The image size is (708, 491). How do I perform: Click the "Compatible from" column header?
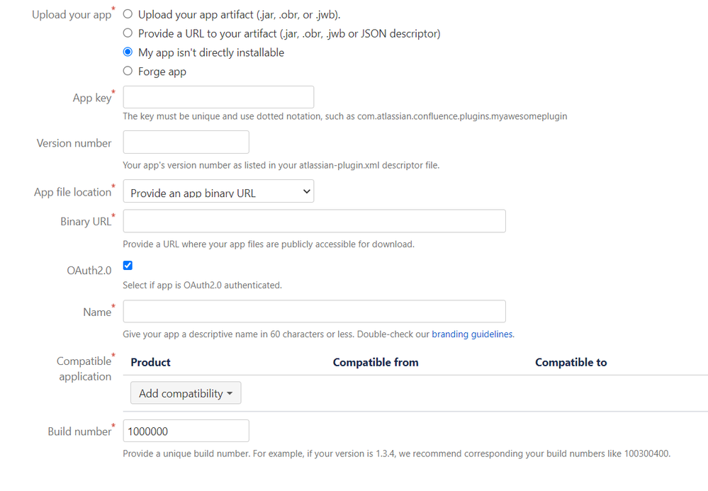(x=376, y=362)
